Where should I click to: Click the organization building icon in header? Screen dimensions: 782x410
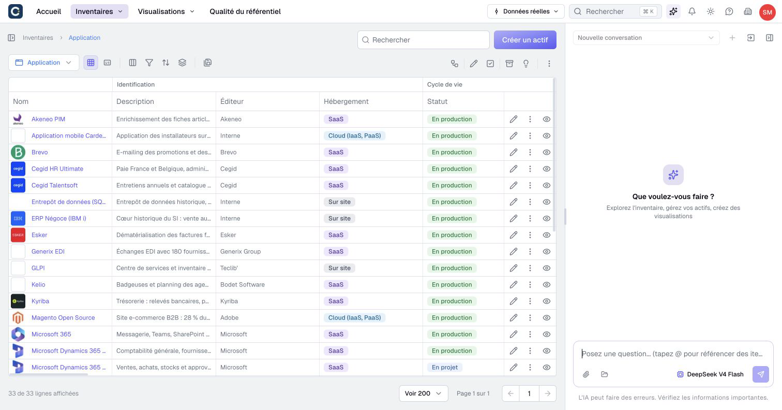748,11
